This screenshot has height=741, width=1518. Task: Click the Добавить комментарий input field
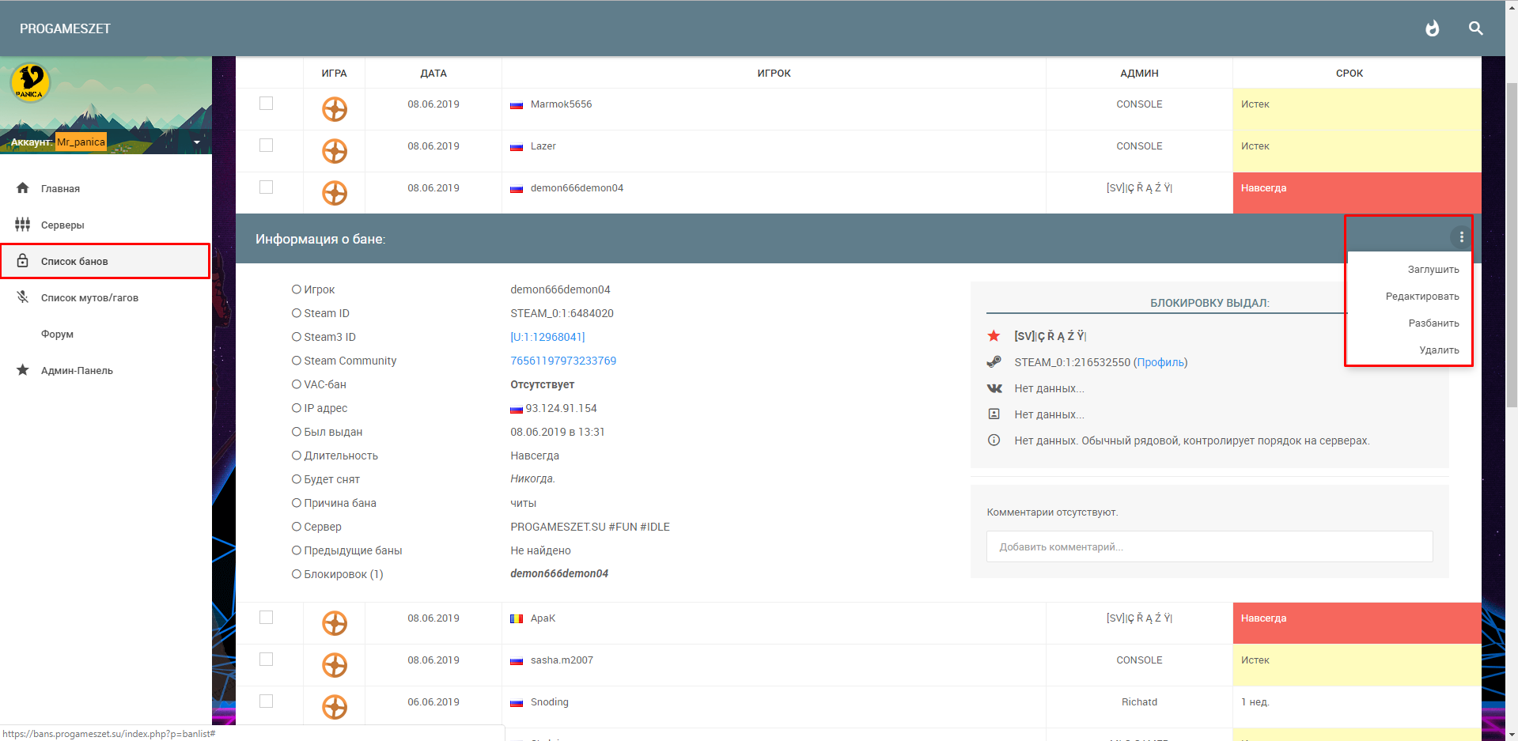(1209, 546)
